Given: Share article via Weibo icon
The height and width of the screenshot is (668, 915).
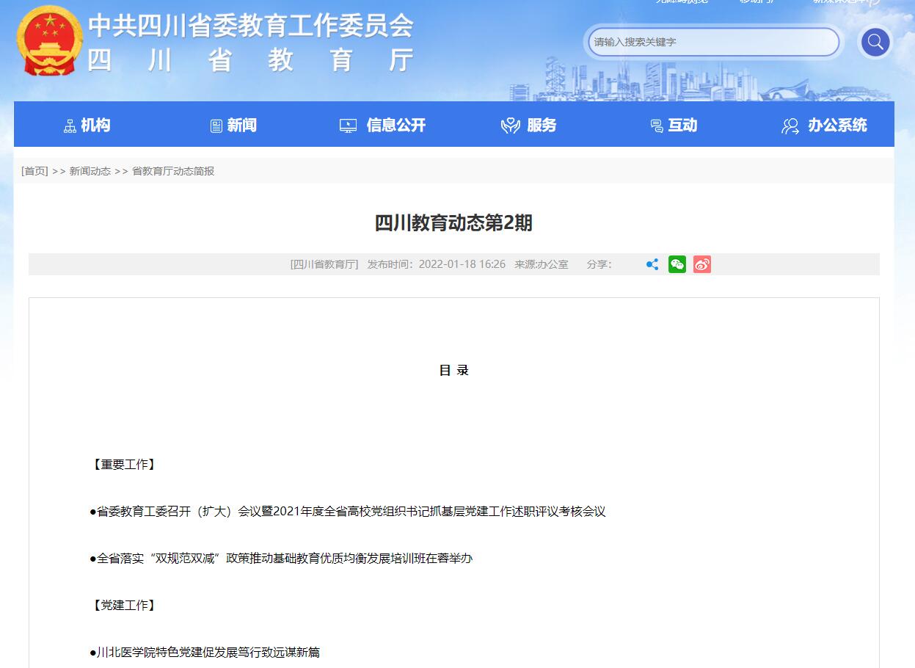Looking at the screenshot, I should [702, 264].
